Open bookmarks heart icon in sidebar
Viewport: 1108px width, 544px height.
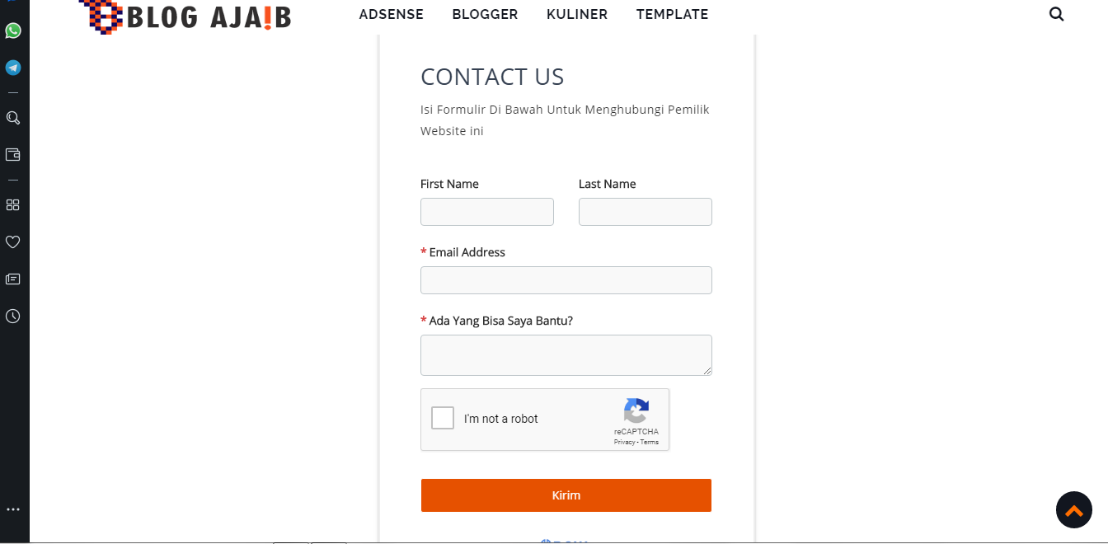13,242
